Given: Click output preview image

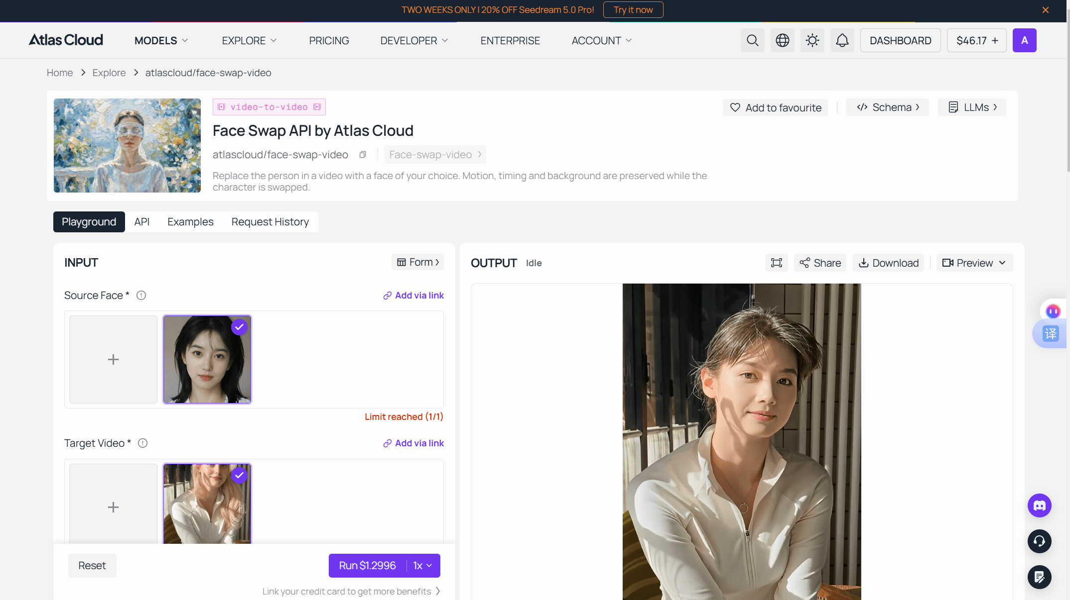Looking at the screenshot, I should pos(742,442).
